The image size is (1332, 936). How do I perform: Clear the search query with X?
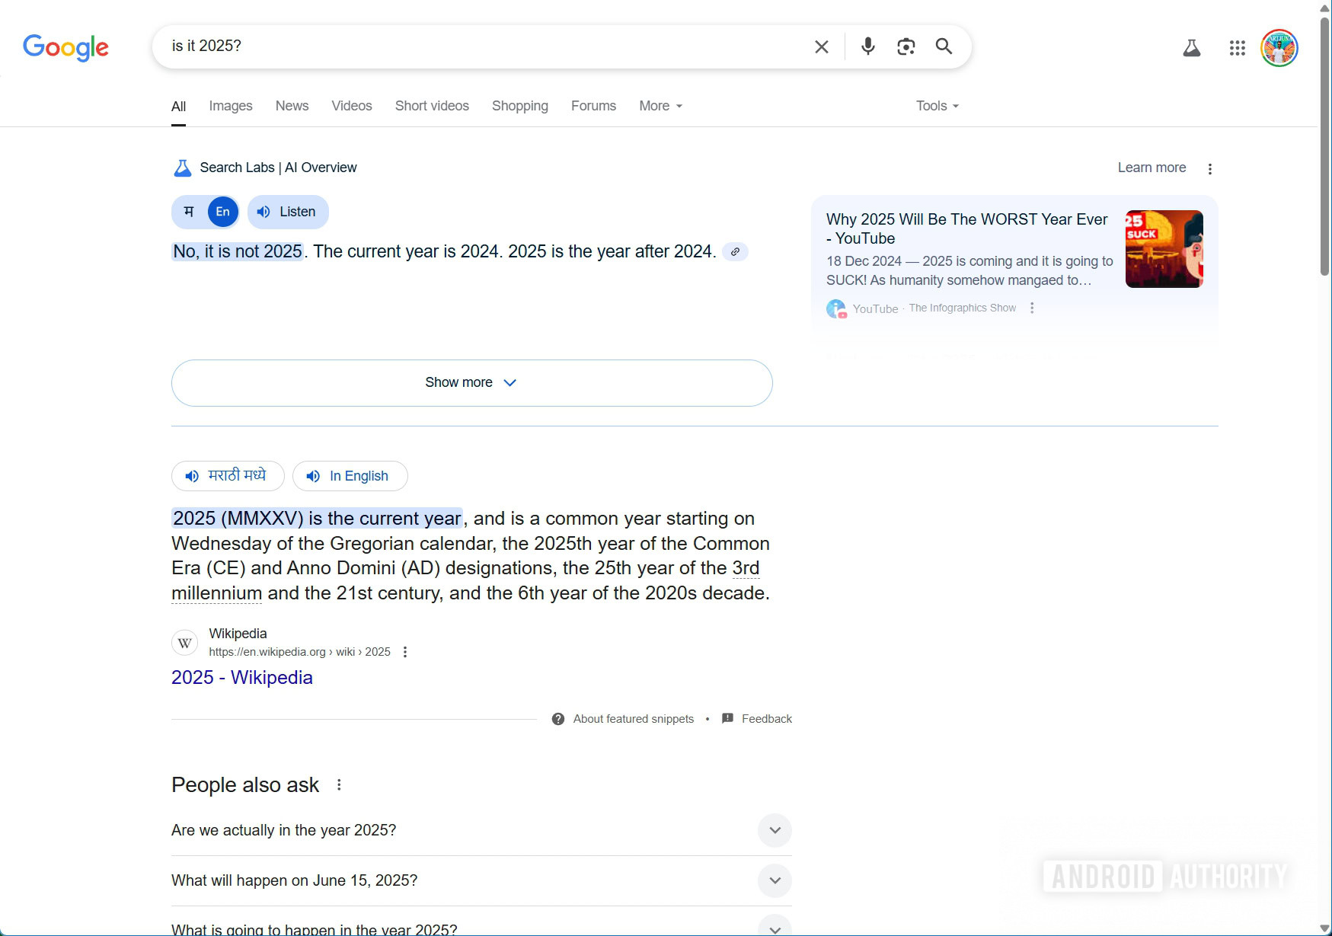point(821,46)
